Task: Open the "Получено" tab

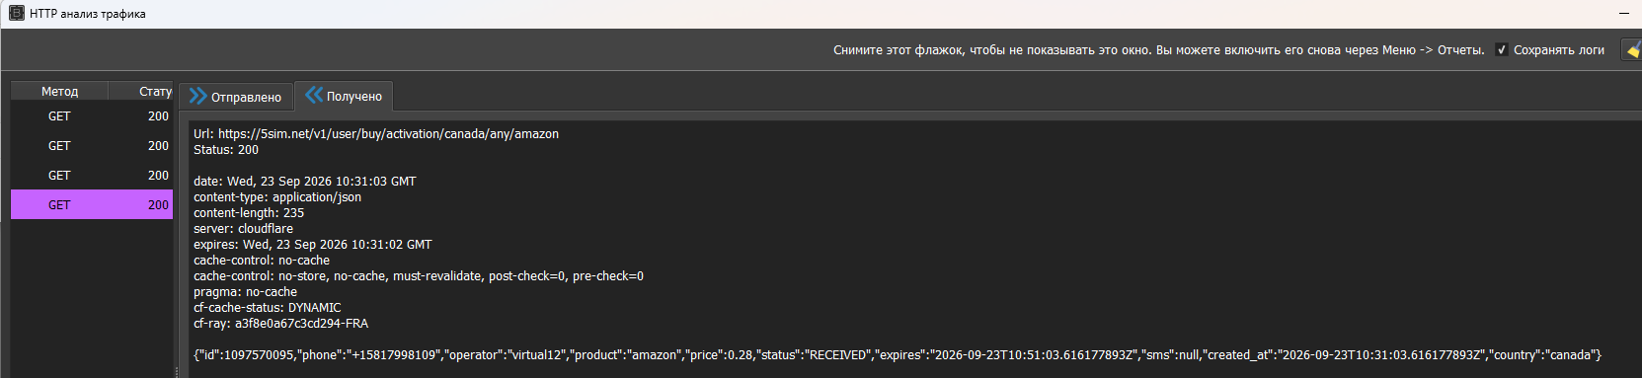Action: [344, 96]
